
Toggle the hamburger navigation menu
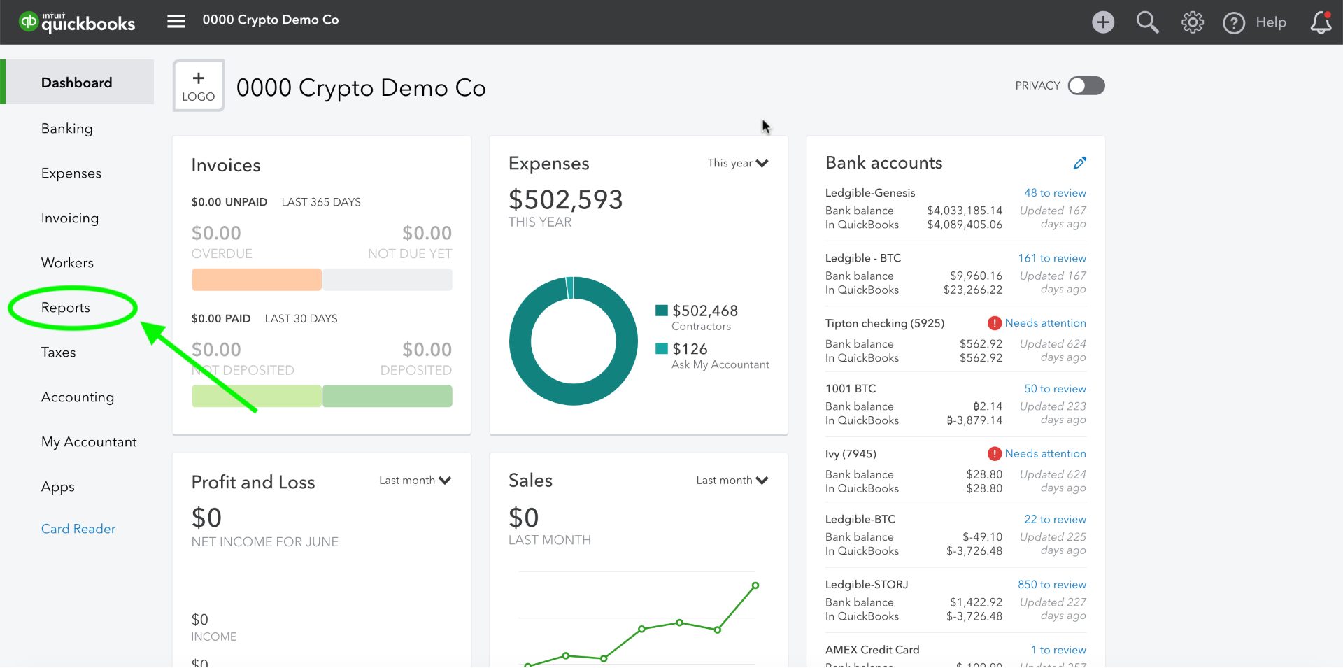(176, 22)
